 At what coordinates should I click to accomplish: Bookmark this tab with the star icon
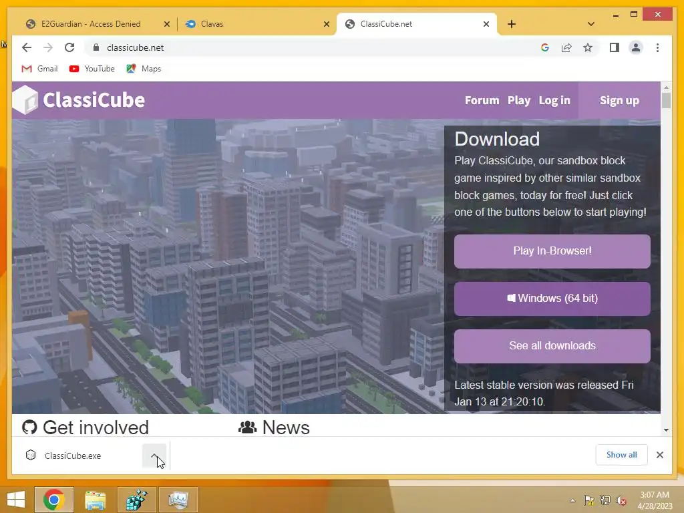[588, 47]
